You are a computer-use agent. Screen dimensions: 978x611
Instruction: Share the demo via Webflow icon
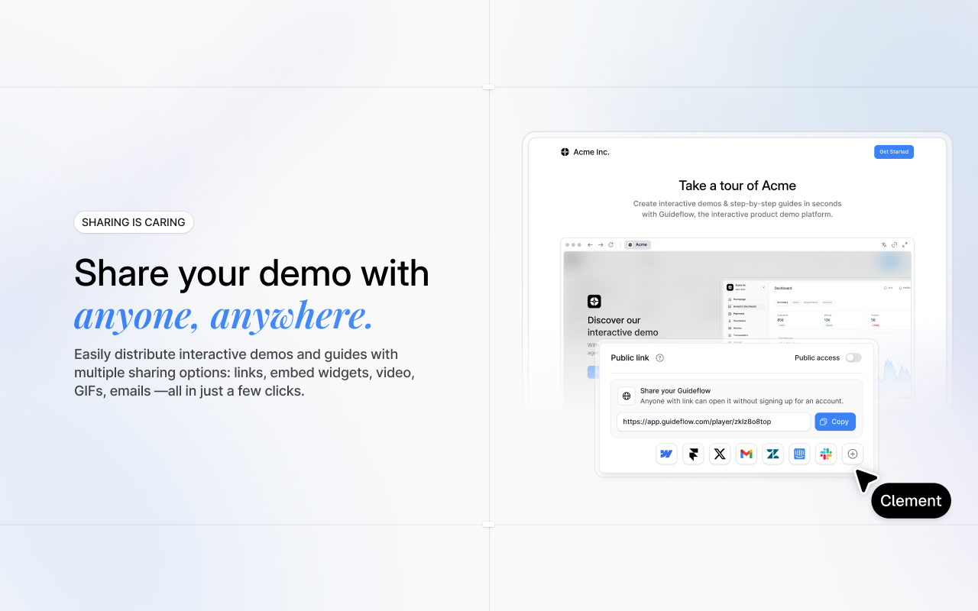tap(666, 454)
